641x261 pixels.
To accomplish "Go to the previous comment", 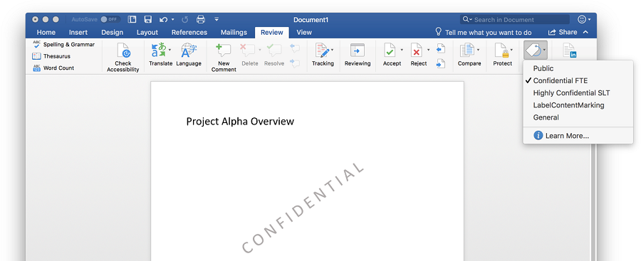I will click(295, 48).
